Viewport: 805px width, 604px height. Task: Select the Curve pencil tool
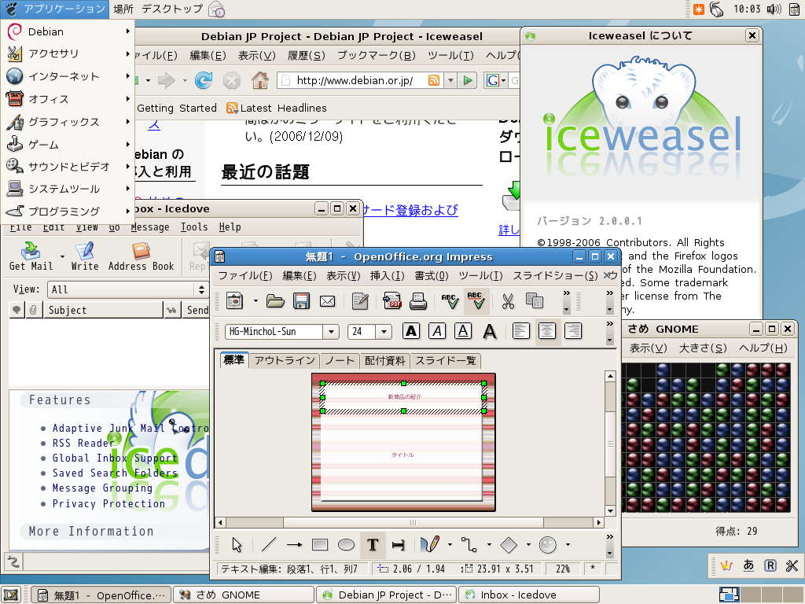click(430, 545)
